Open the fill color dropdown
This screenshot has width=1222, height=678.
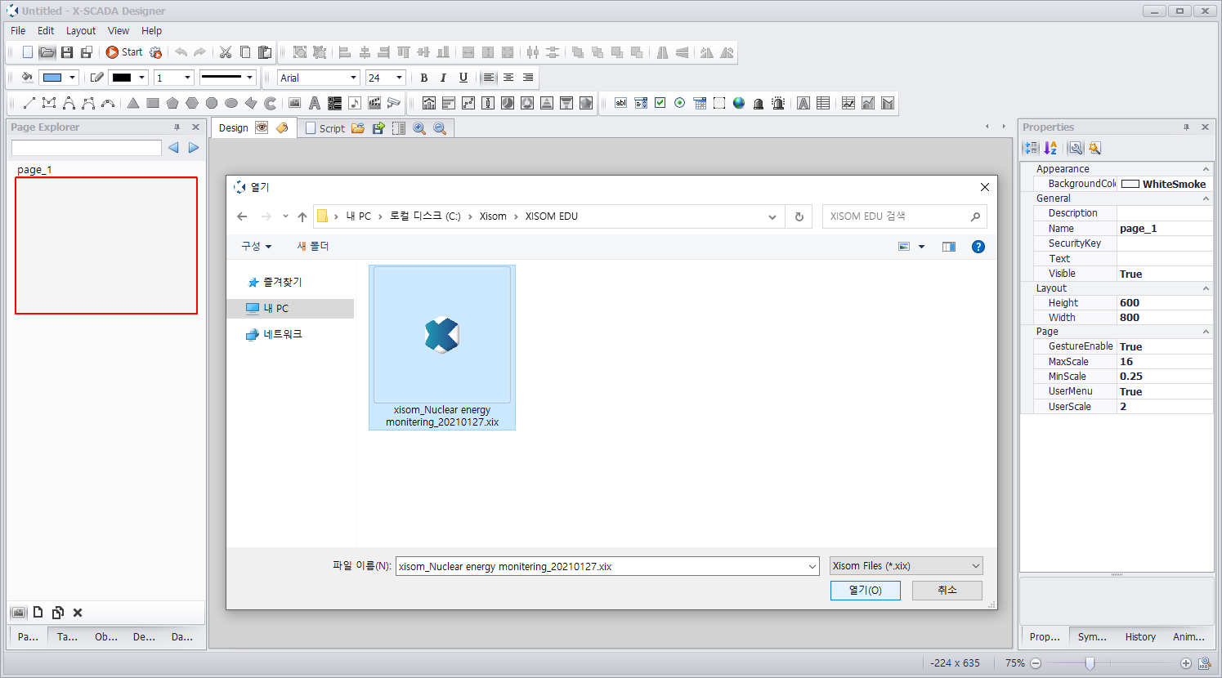[x=73, y=78]
